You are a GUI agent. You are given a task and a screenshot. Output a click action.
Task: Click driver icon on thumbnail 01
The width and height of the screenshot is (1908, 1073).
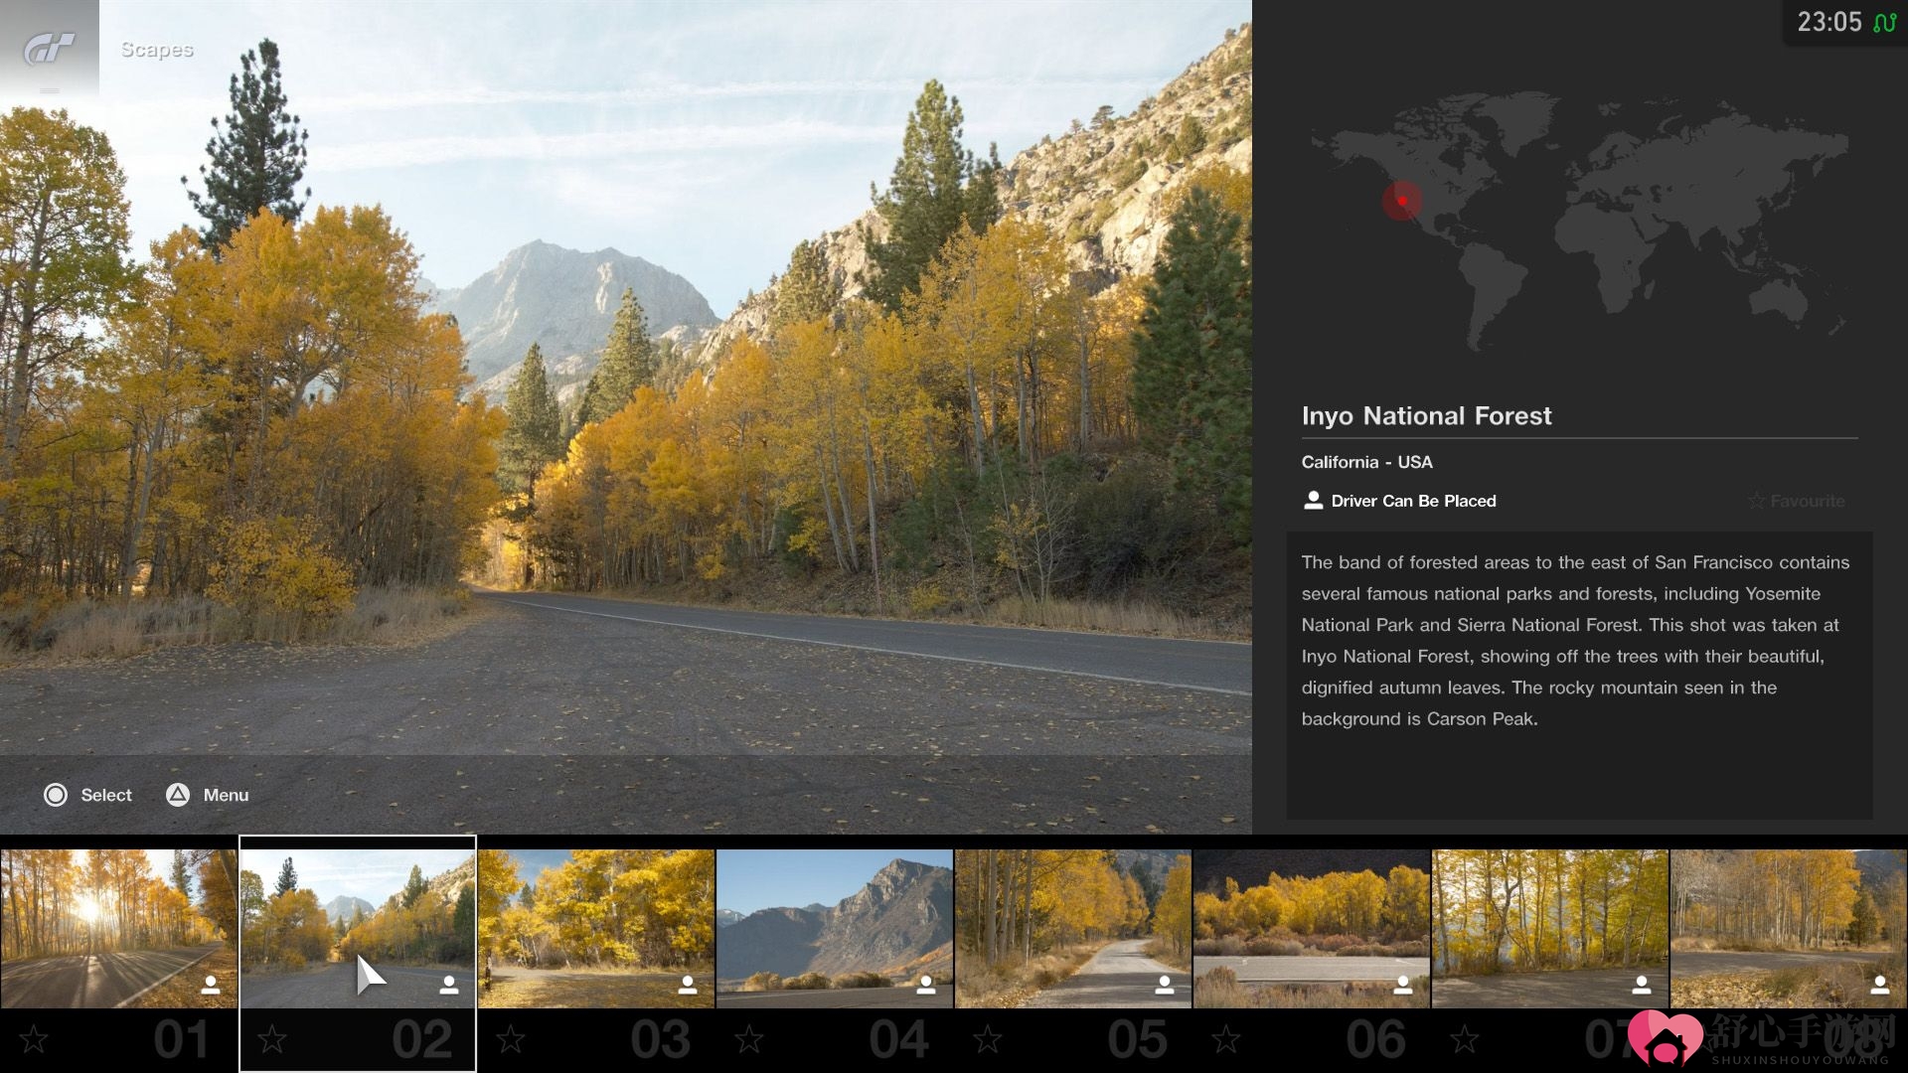pos(211,985)
